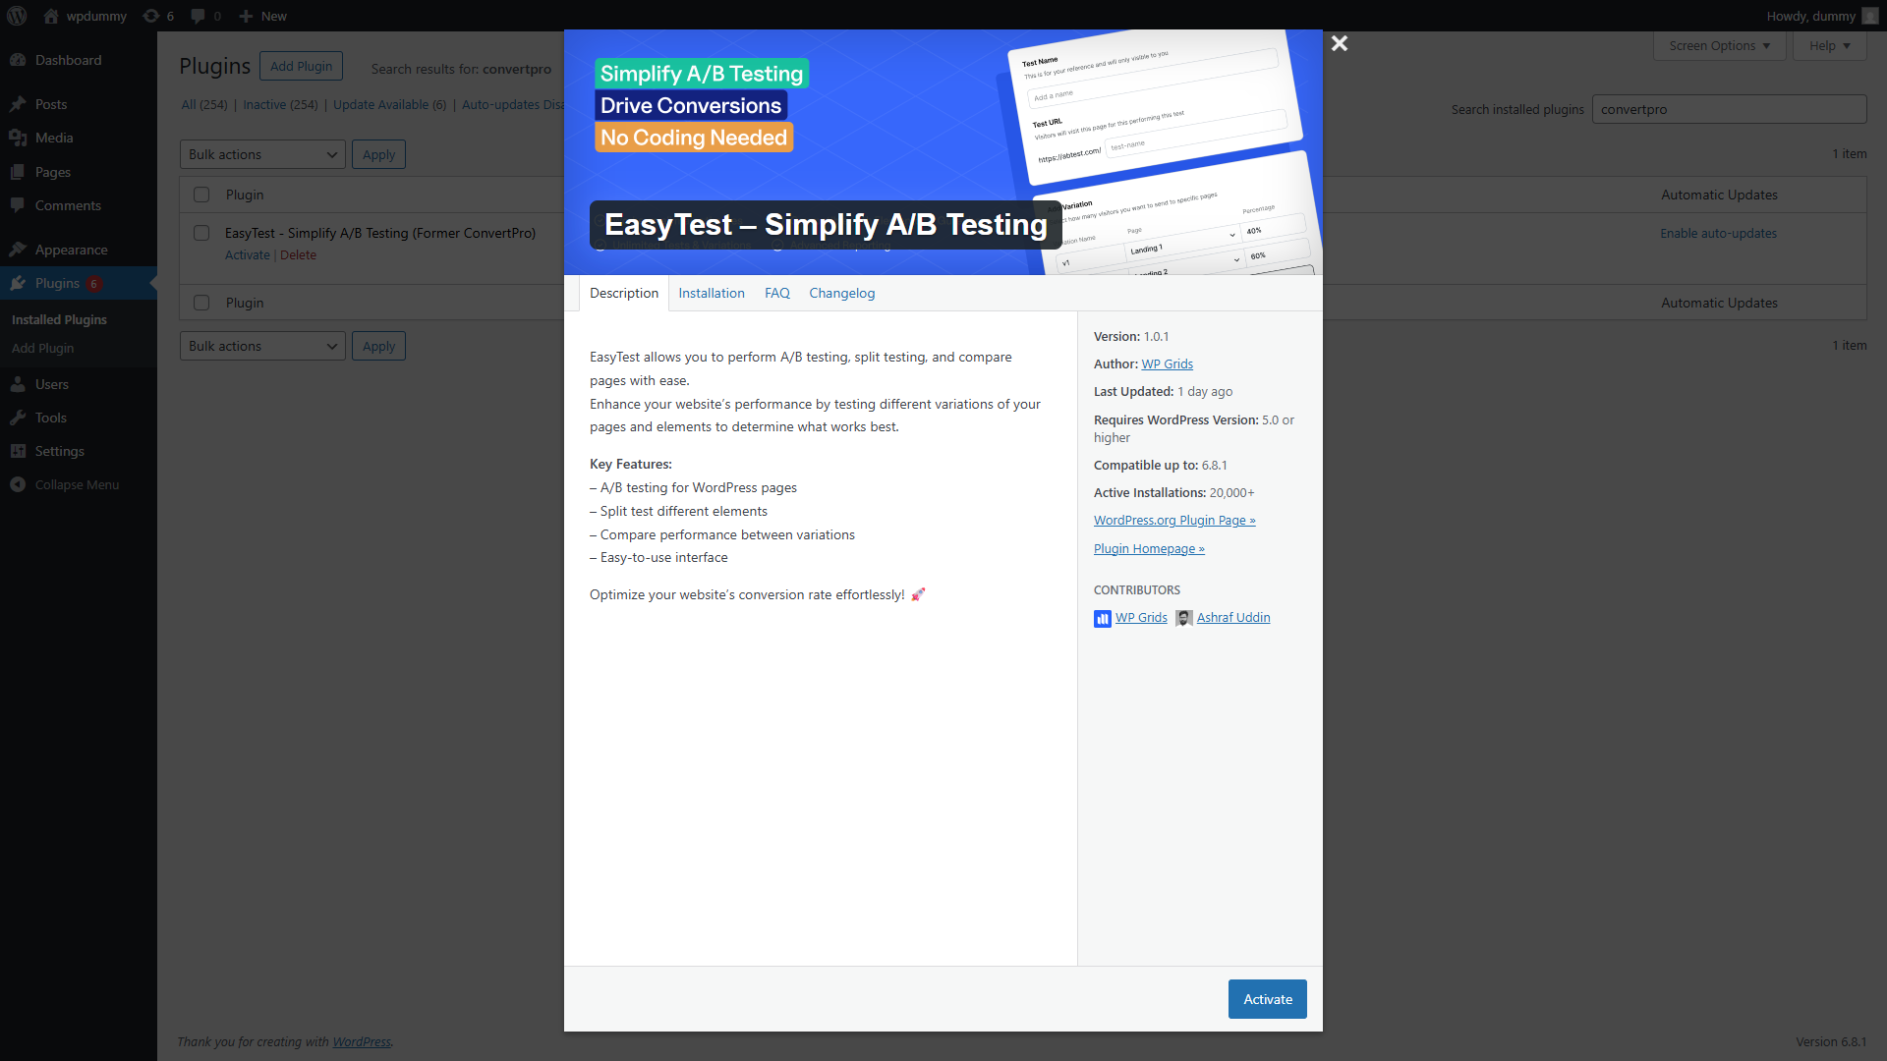Filter plugins by Inactive (254)
Viewport: 1887px width, 1061px height.
coord(280,104)
